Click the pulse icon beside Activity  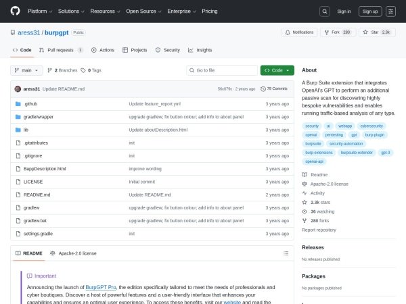coord(304,193)
